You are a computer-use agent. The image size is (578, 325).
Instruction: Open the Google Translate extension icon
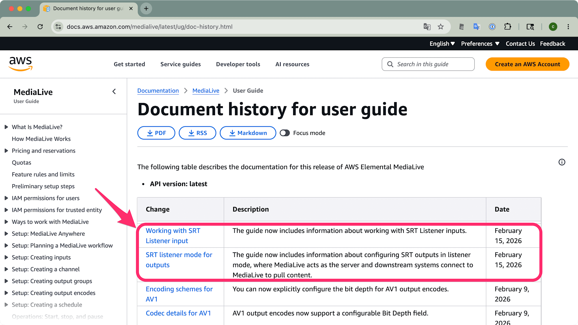[x=477, y=27]
